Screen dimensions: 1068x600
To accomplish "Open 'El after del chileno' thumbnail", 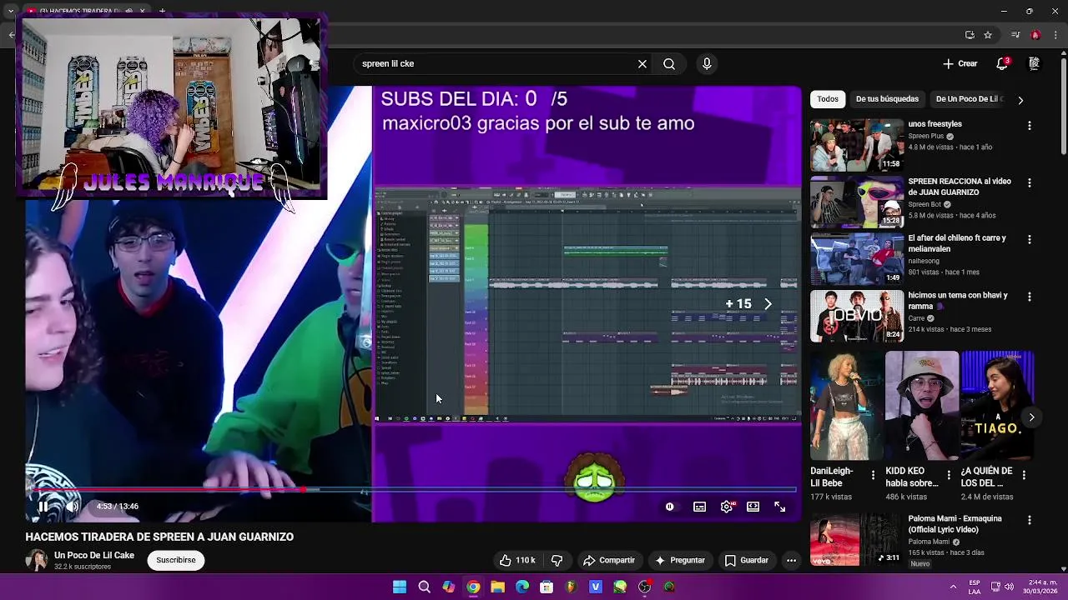I will pos(856,258).
